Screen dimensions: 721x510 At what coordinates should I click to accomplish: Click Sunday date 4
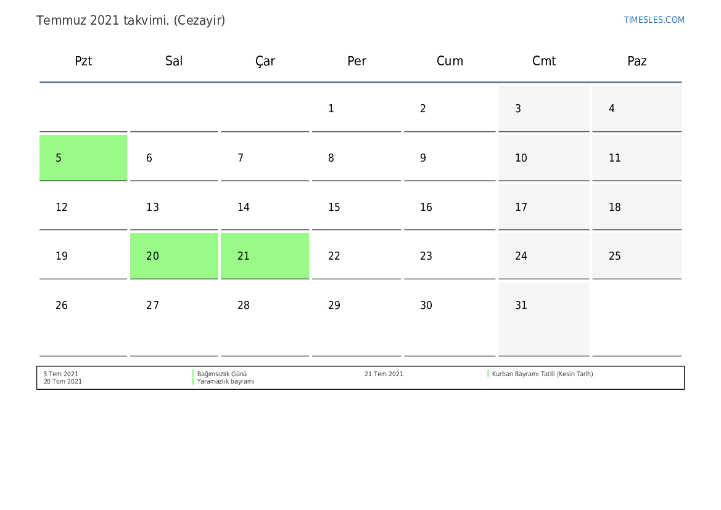[637, 109]
